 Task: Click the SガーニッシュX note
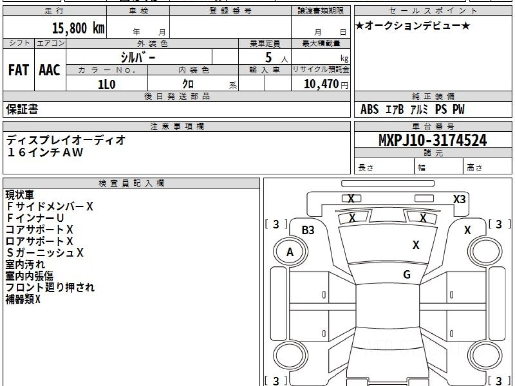45,253
